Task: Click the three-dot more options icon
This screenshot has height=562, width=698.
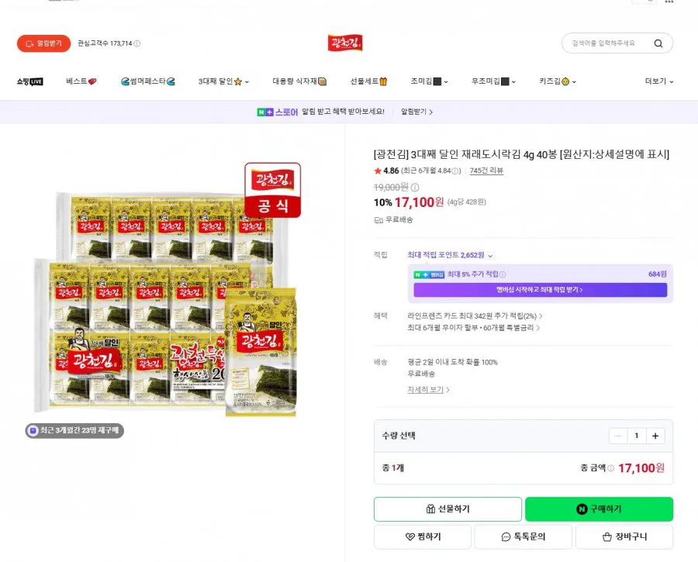Action: [x=669, y=2]
